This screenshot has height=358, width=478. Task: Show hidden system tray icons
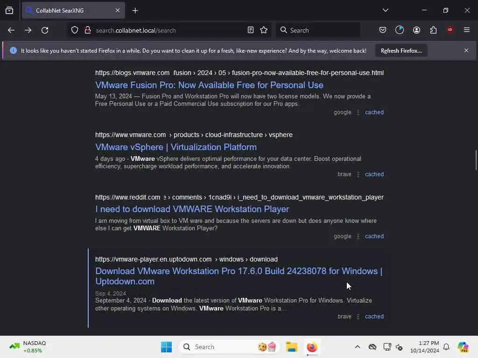click(x=357, y=347)
